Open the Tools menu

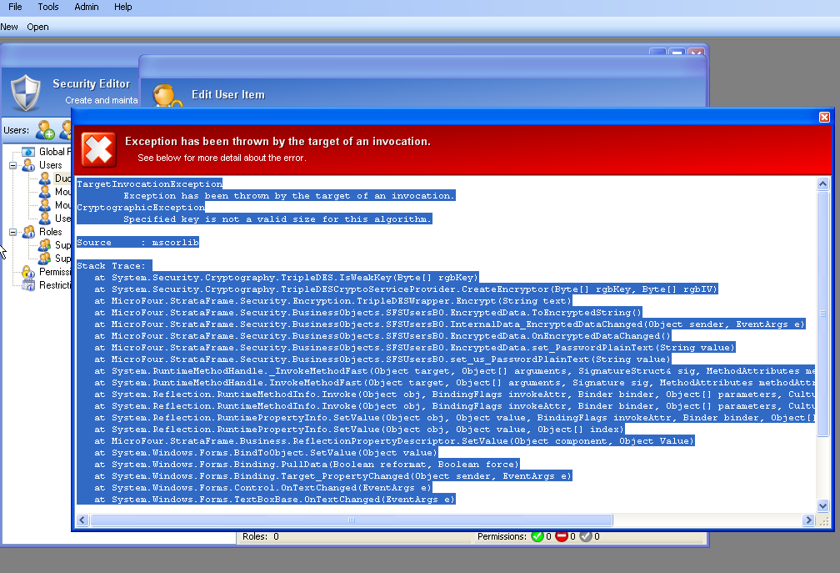pyautogui.click(x=48, y=7)
